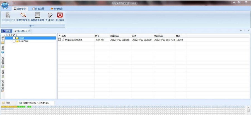
Task: Tick the Root folder checkbox
Action: [x=14, y=38]
